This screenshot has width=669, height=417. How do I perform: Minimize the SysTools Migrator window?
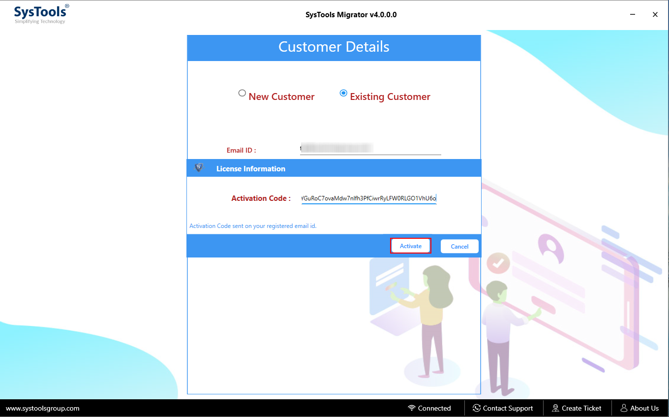point(633,15)
